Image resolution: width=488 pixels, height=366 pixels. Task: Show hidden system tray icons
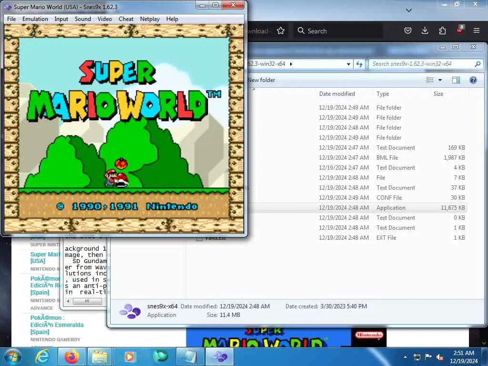click(x=405, y=357)
